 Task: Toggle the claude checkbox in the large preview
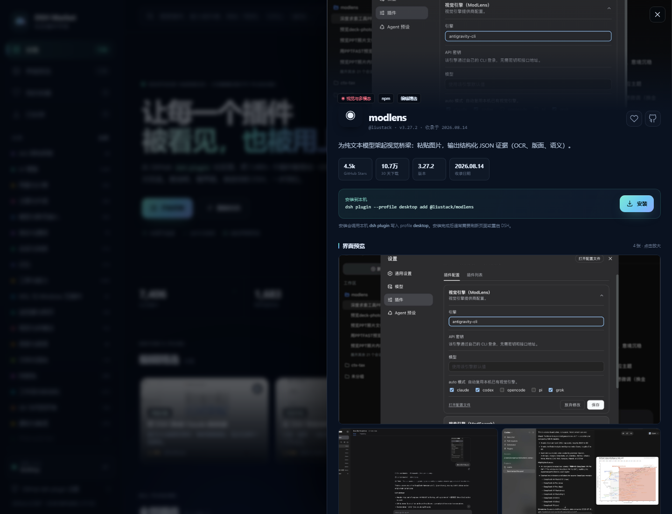[x=452, y=390]
